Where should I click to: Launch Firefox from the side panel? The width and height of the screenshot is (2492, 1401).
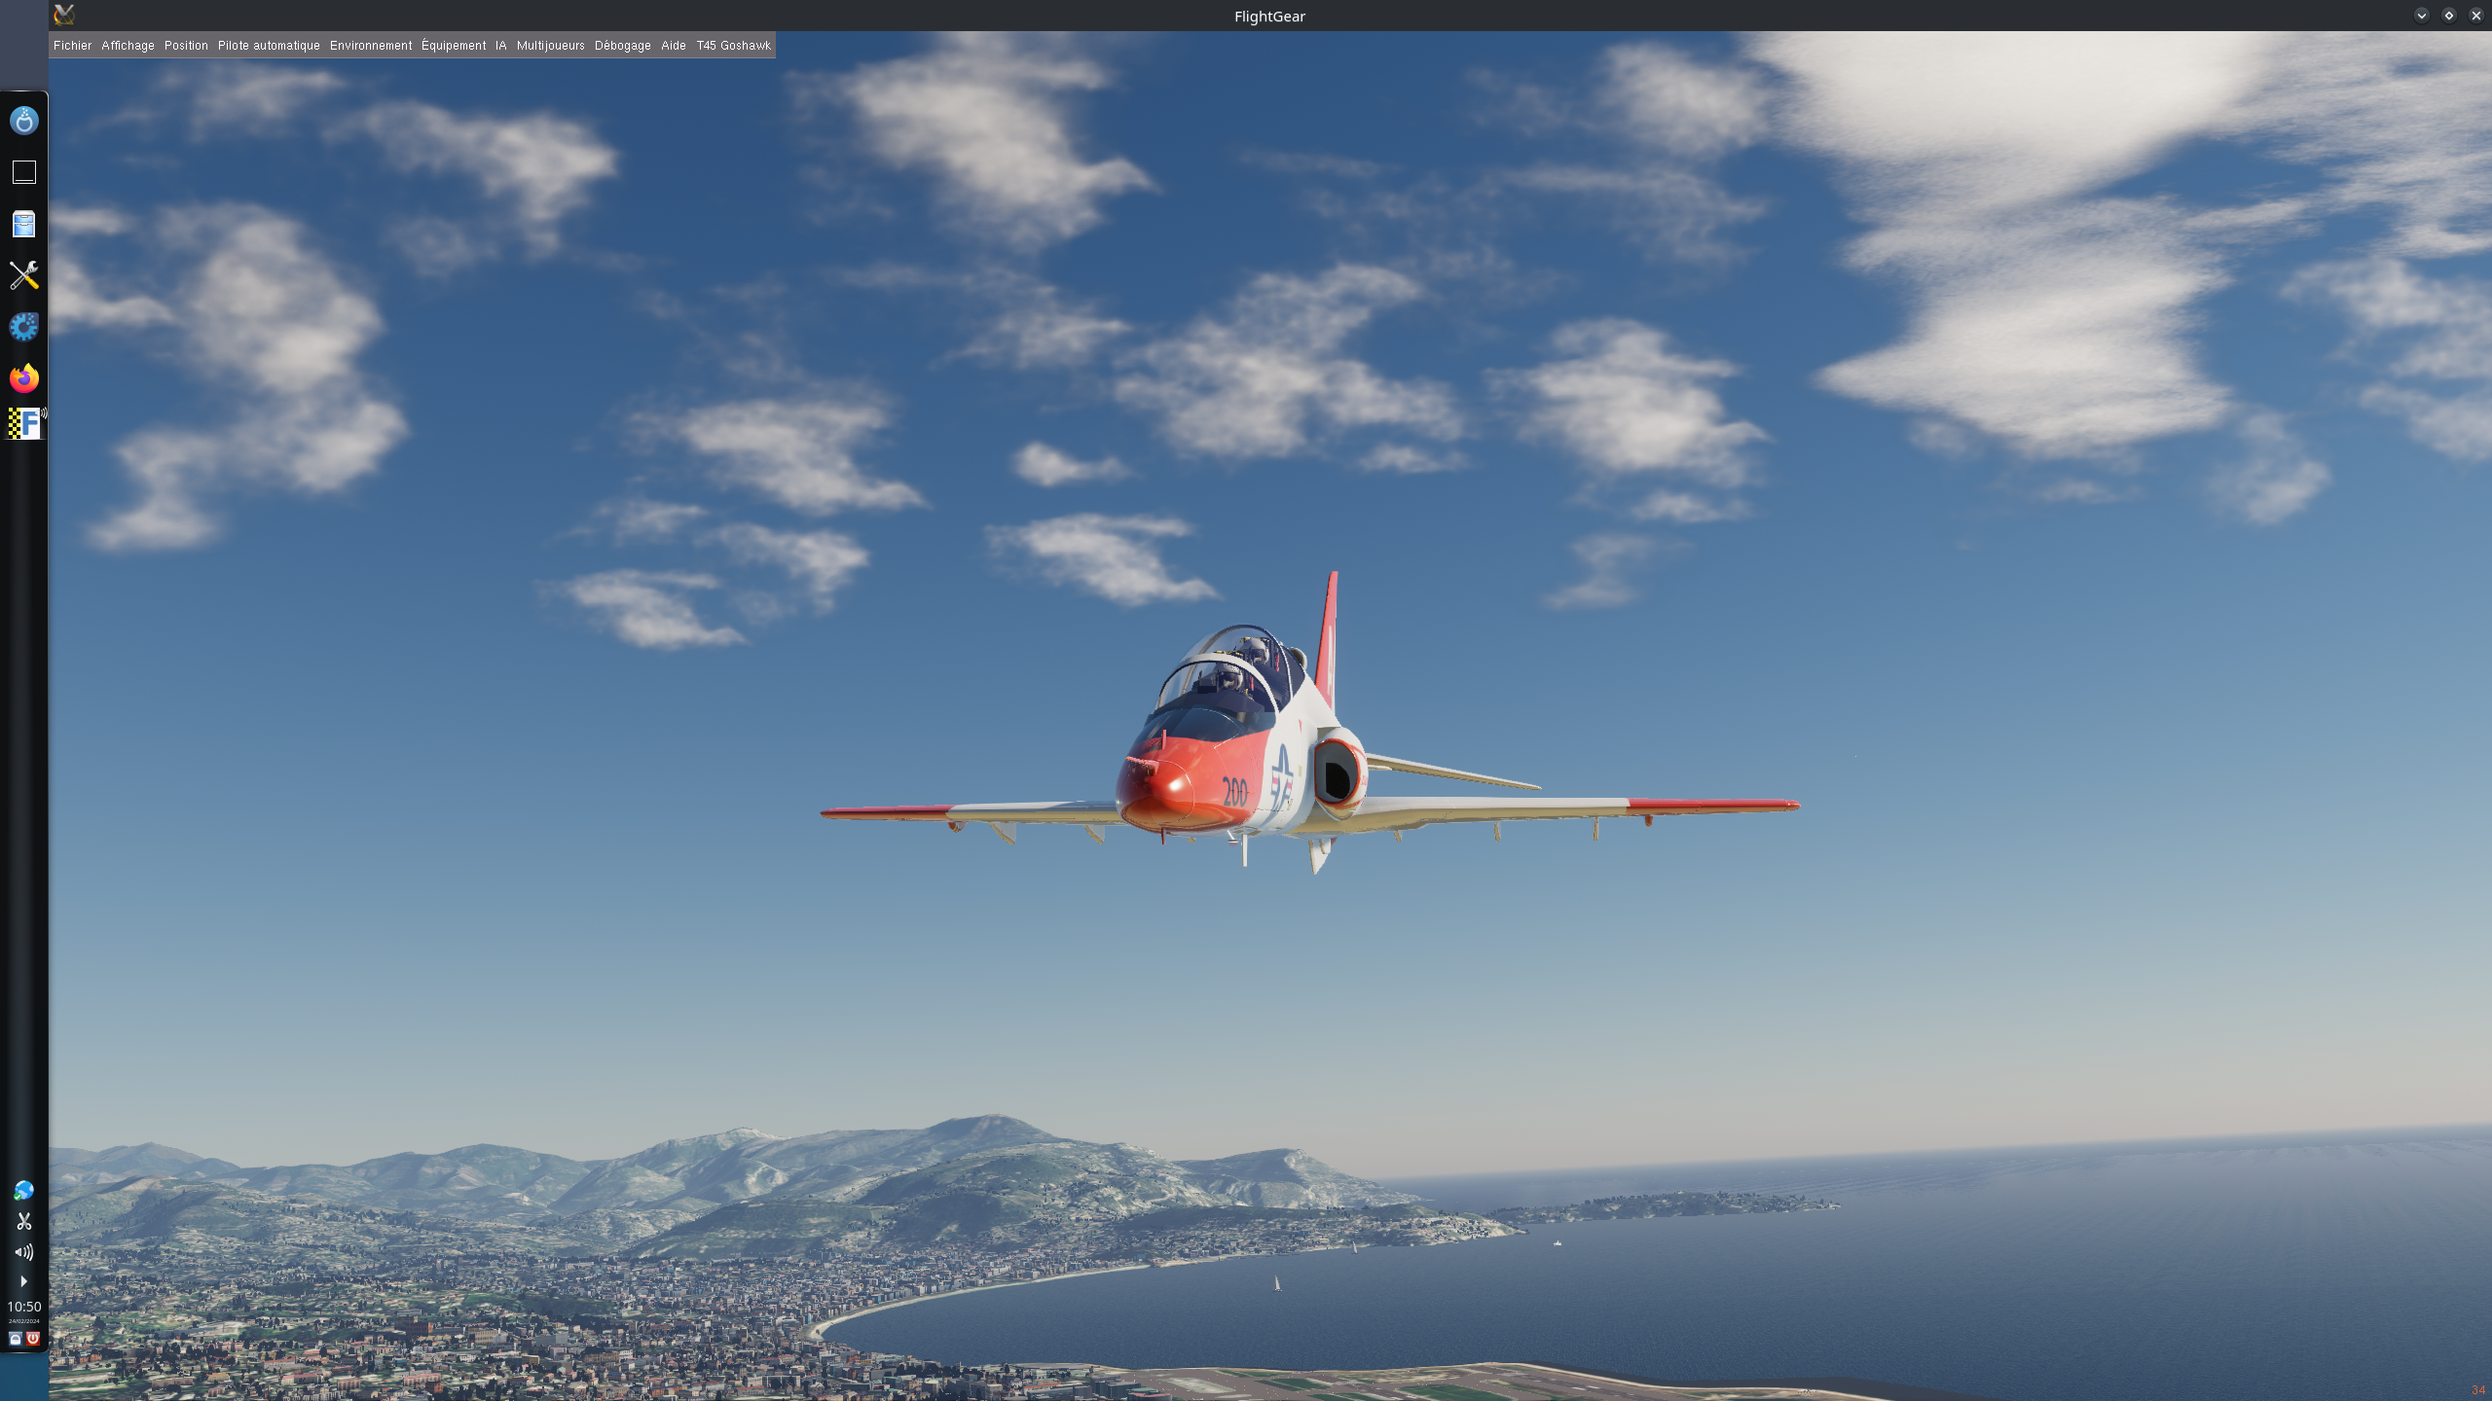24,378
